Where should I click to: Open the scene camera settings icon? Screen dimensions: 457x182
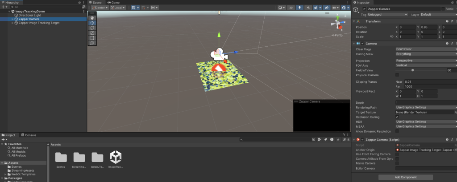336,8
